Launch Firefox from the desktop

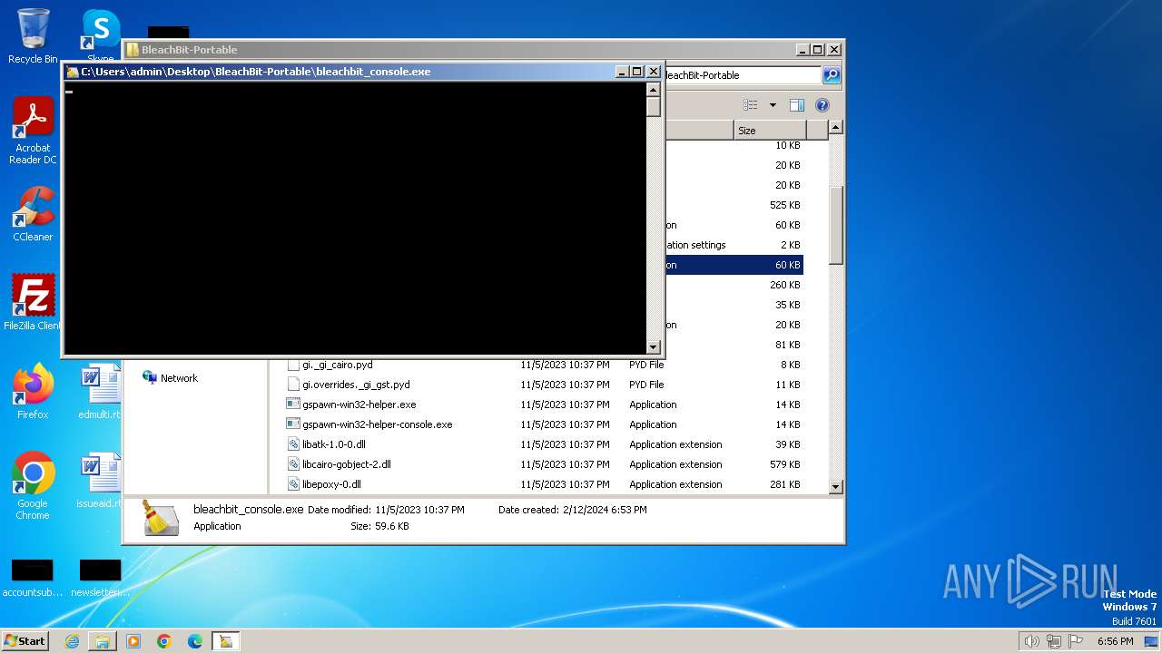33,391
